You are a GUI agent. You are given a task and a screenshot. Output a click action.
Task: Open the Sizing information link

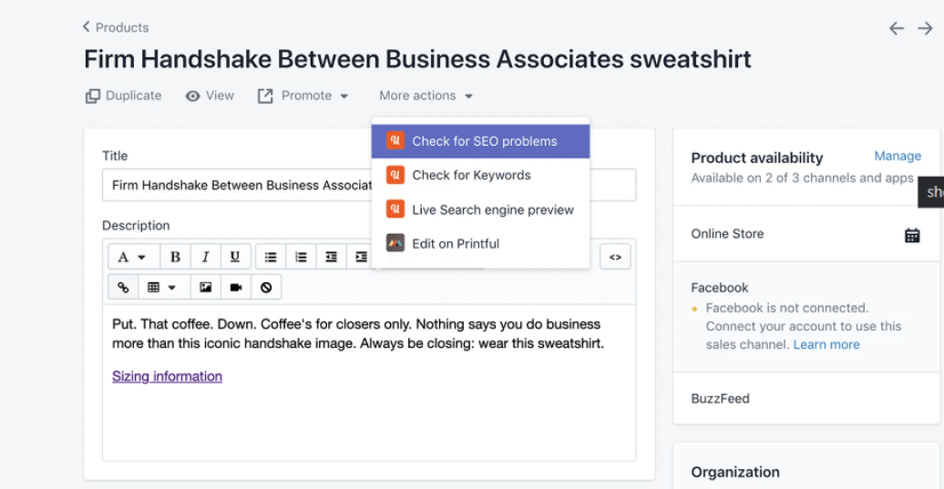(x=167, y=376)
